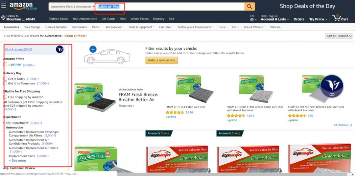Click the hummingbird icon beside Quick access

pyautogui.click(x=59, y=49)
